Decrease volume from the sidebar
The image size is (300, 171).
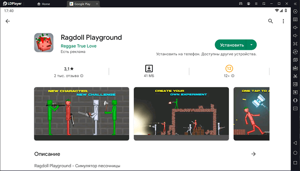pos(295,36)
